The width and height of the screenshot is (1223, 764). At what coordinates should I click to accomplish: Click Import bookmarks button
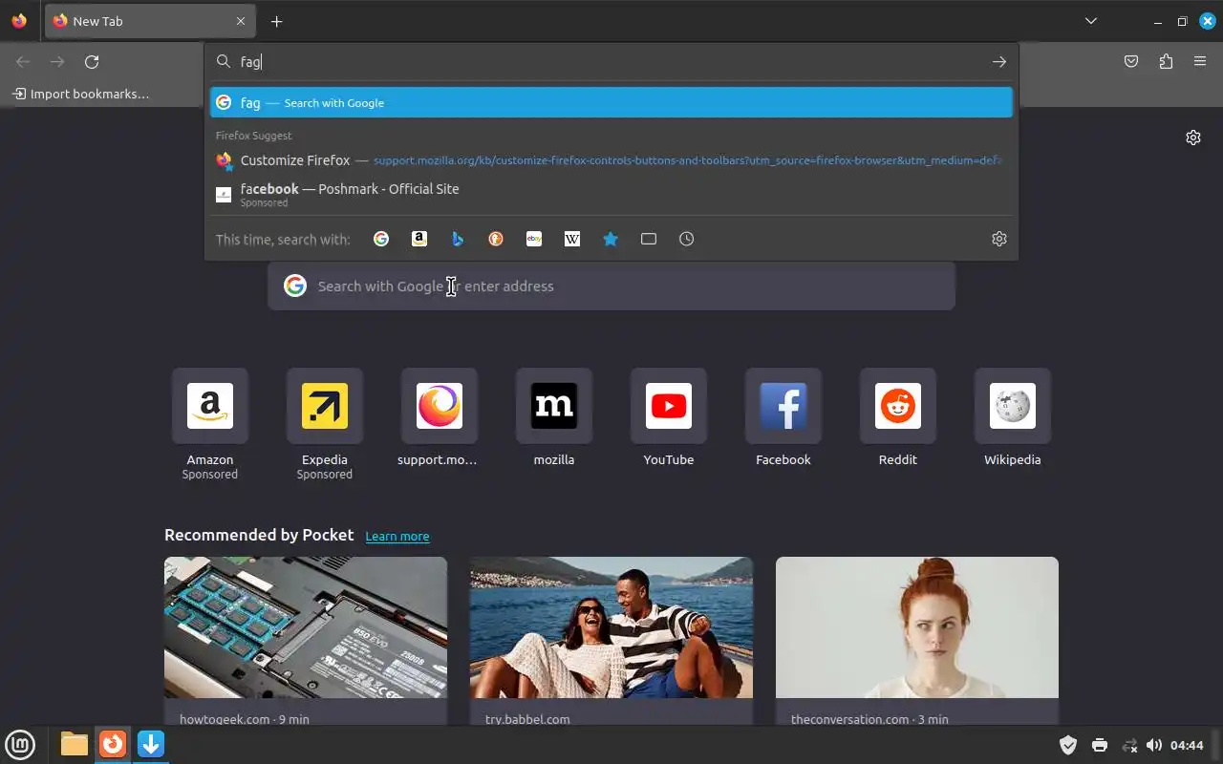80,94
